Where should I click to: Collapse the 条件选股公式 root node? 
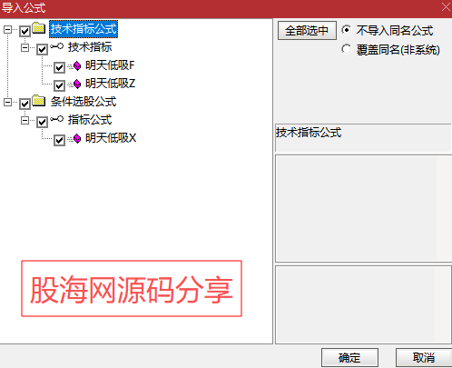pyautogui.click(x=7, y=103)
